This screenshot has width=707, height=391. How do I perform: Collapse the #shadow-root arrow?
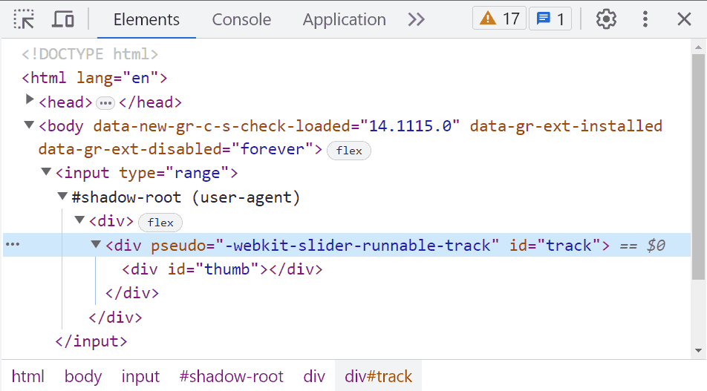tap(62, 196)
